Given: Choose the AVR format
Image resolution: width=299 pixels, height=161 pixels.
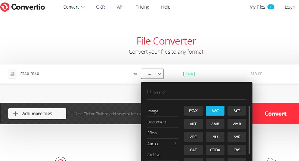Looking at the screenshot, I should [237, 137].
